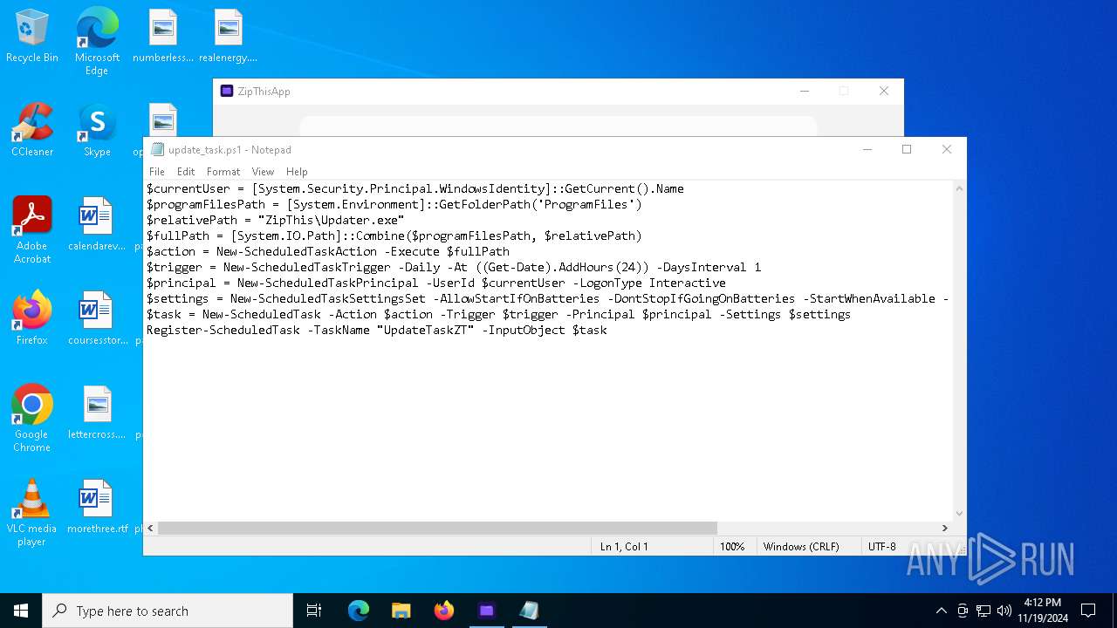
Task: Click the Notepad title bar icon
Action: point(157,149)
